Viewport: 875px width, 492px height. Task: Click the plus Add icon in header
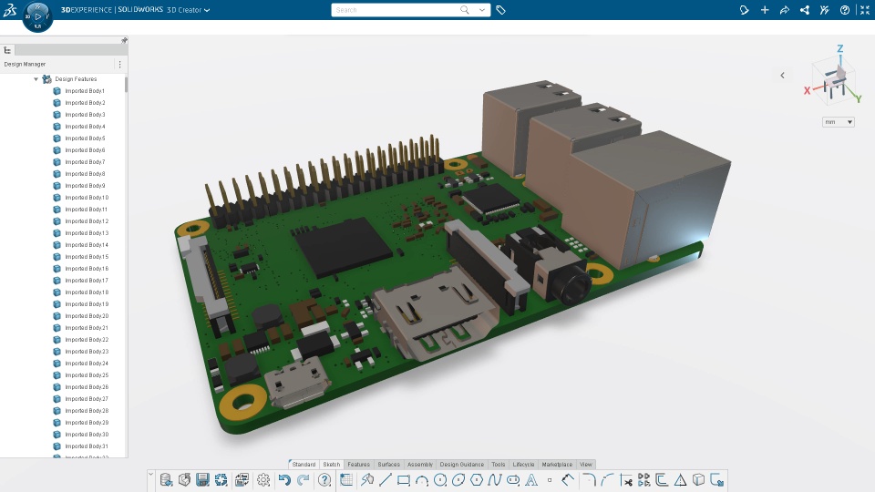tap(765, 10)
